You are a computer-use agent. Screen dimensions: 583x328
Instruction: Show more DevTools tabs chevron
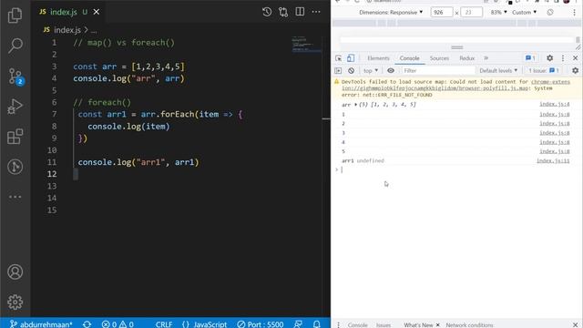coord(486,58)
